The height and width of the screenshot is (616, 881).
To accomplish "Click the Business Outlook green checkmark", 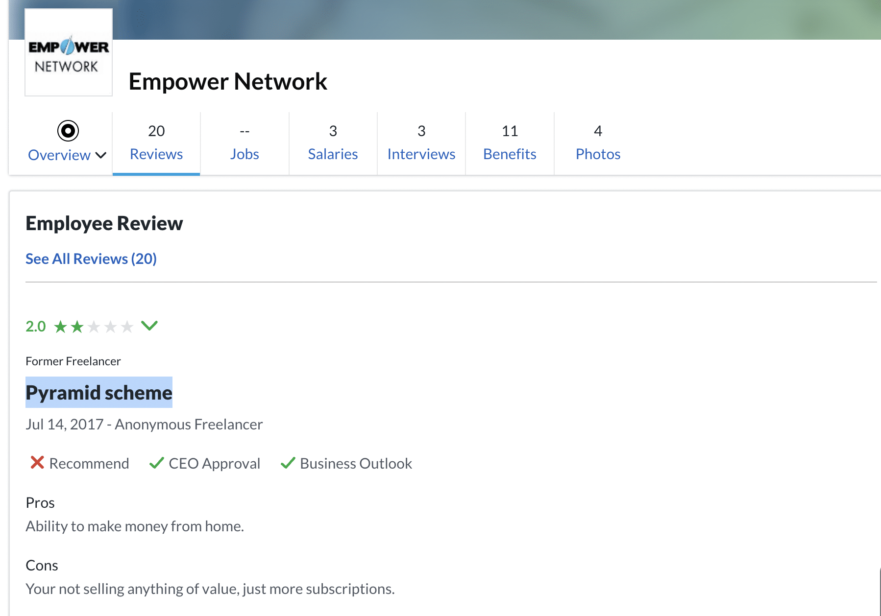I will (288, 463).
